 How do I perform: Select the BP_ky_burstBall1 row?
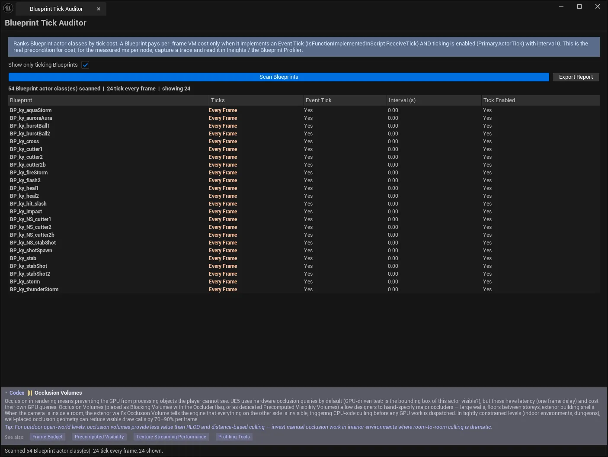(304, 126)
